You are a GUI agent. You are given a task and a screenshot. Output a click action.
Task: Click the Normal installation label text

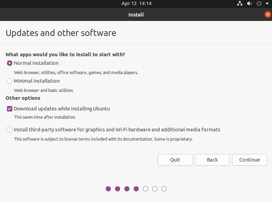point(36,63)
